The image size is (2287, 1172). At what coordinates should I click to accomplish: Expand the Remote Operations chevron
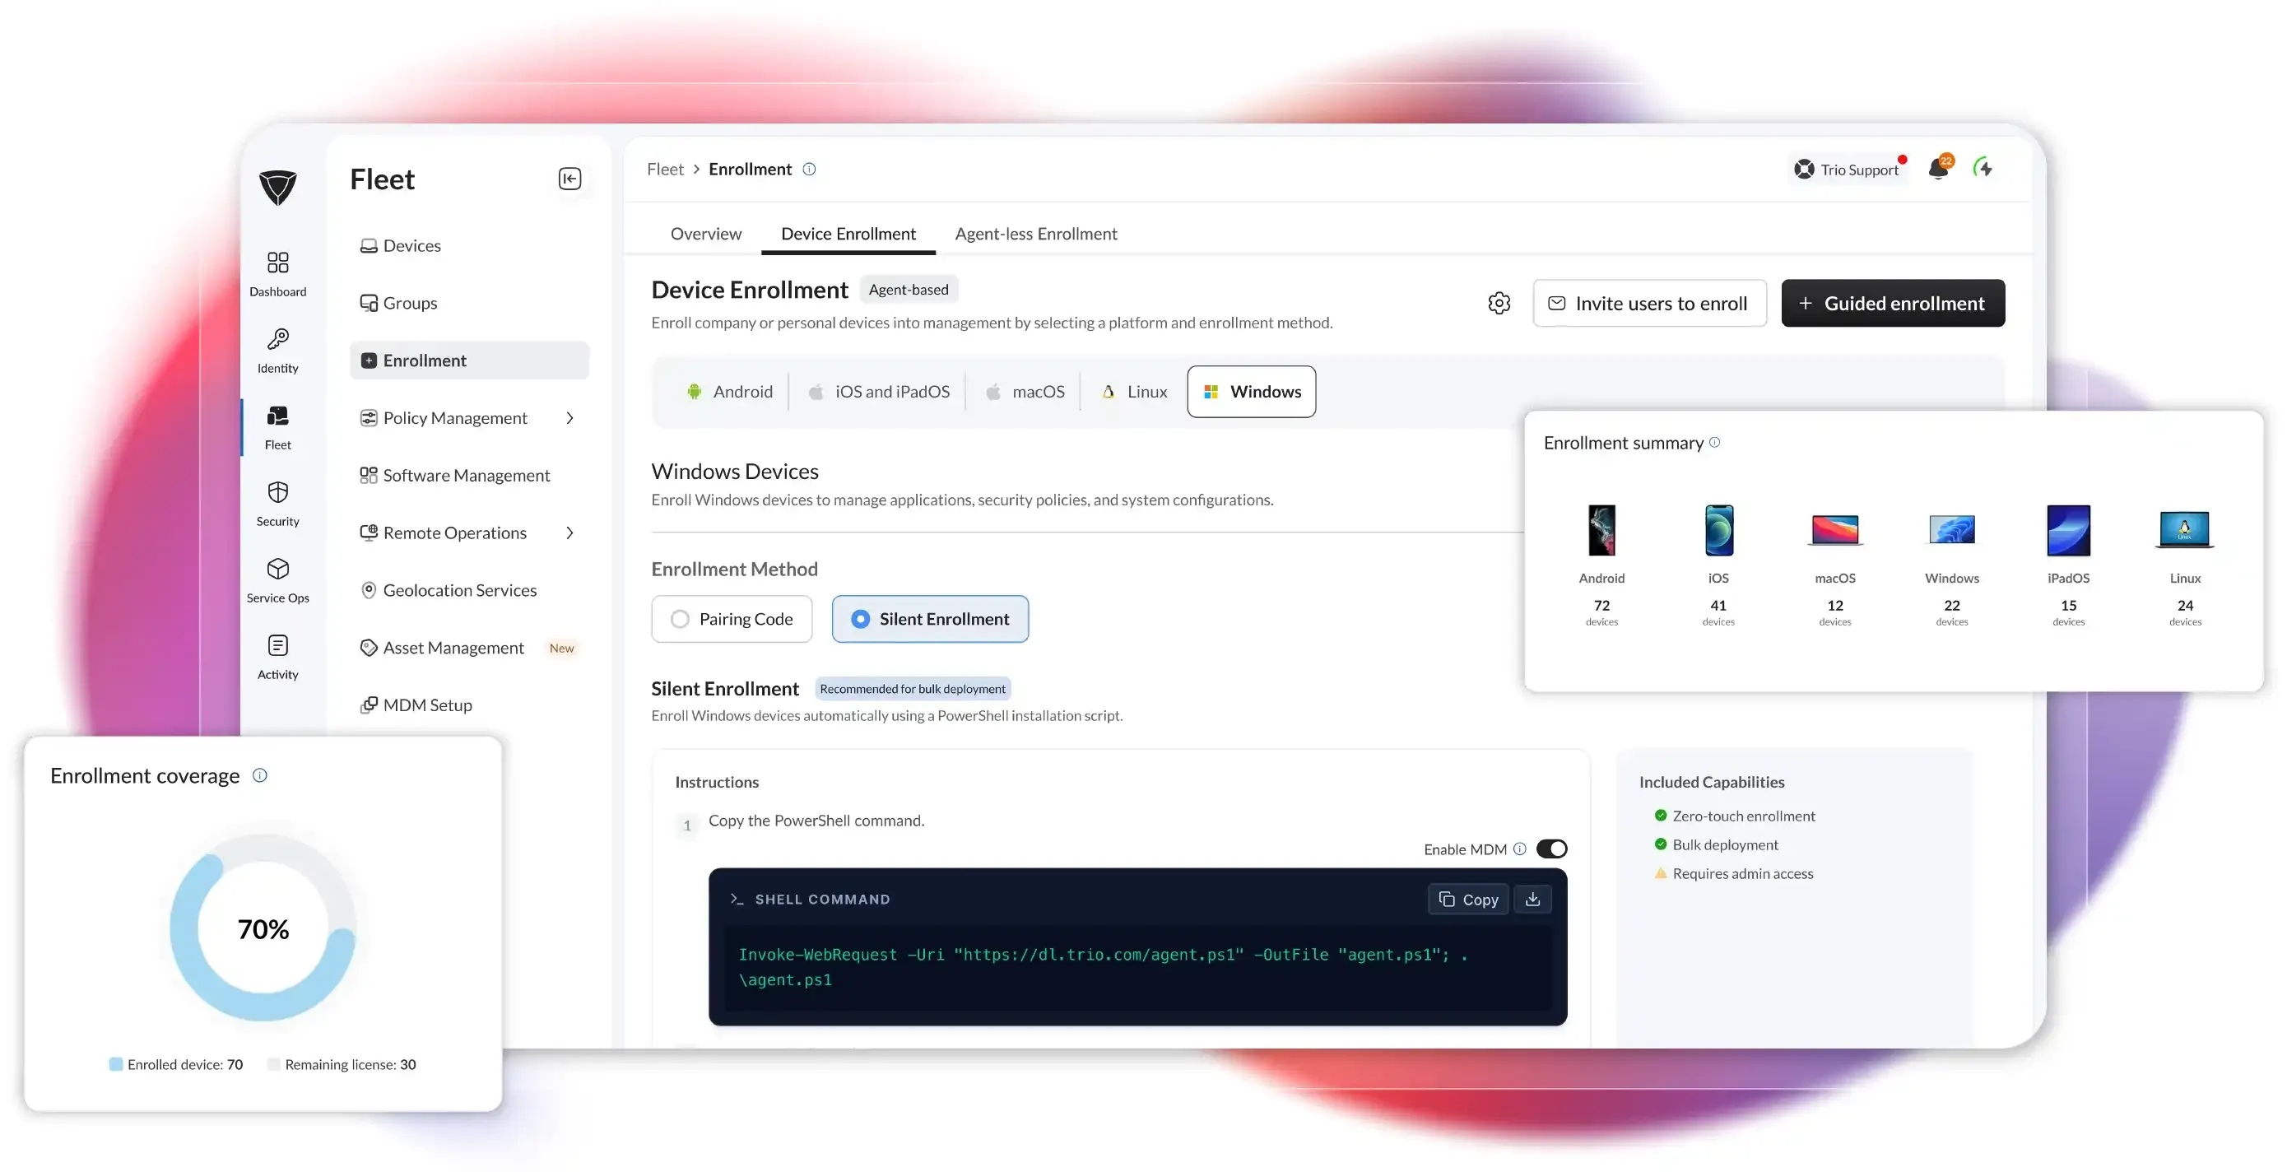point(570,533)
